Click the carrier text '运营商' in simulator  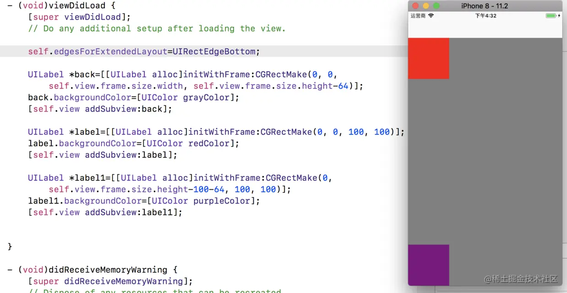click(x=418, y=16)
